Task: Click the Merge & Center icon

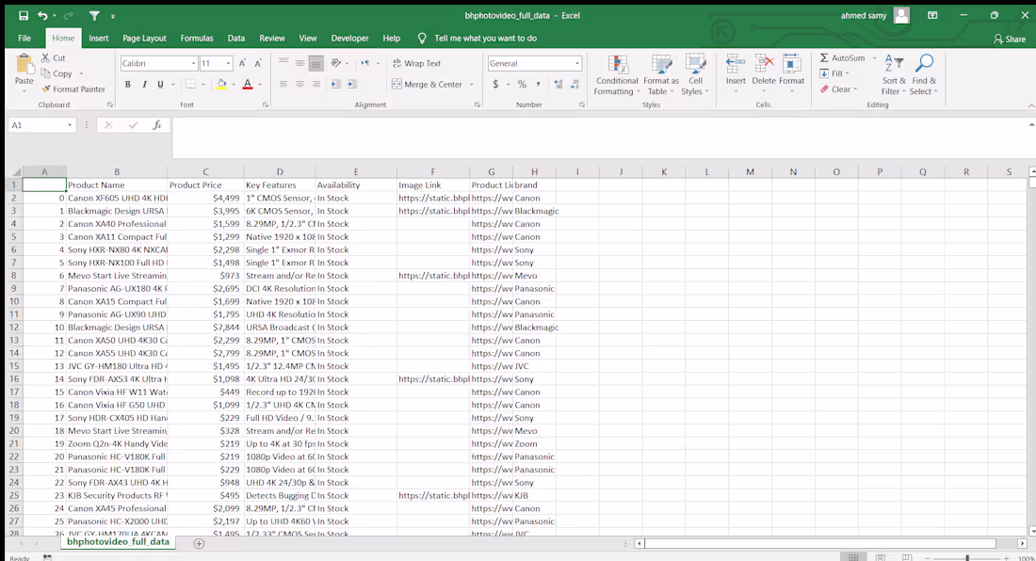Action: coord(397,84)
